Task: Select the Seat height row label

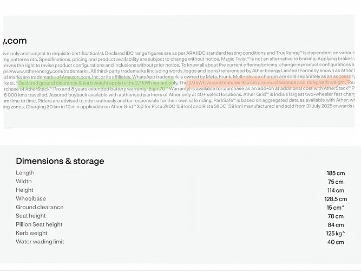Action: (31, 216)
